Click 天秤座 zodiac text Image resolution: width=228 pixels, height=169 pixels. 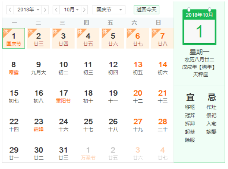click(x=201, y=74)
